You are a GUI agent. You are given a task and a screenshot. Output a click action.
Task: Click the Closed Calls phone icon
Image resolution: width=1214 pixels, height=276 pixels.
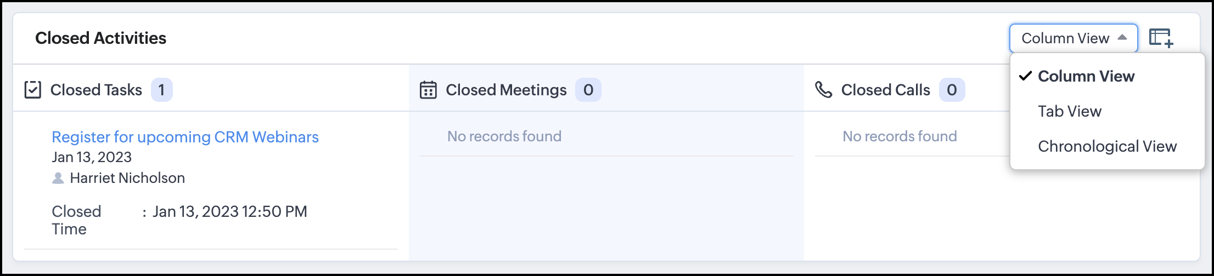[x=824, y=89]
